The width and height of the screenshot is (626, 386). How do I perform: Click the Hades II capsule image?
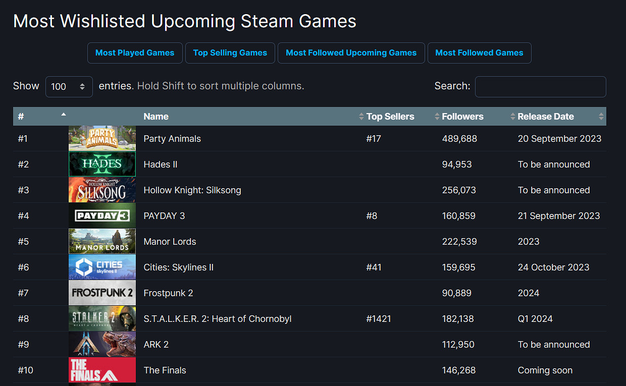[x=102, y=164]
